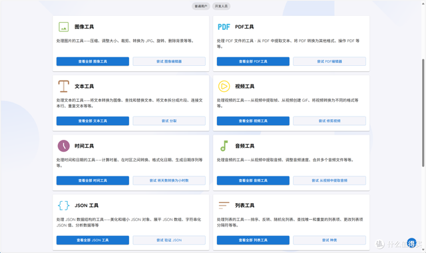Image resolution: width=426 pixels, height=253 pixels.
Task: Click the page vertical scrollbar thumb
Action: pos(423,113)
